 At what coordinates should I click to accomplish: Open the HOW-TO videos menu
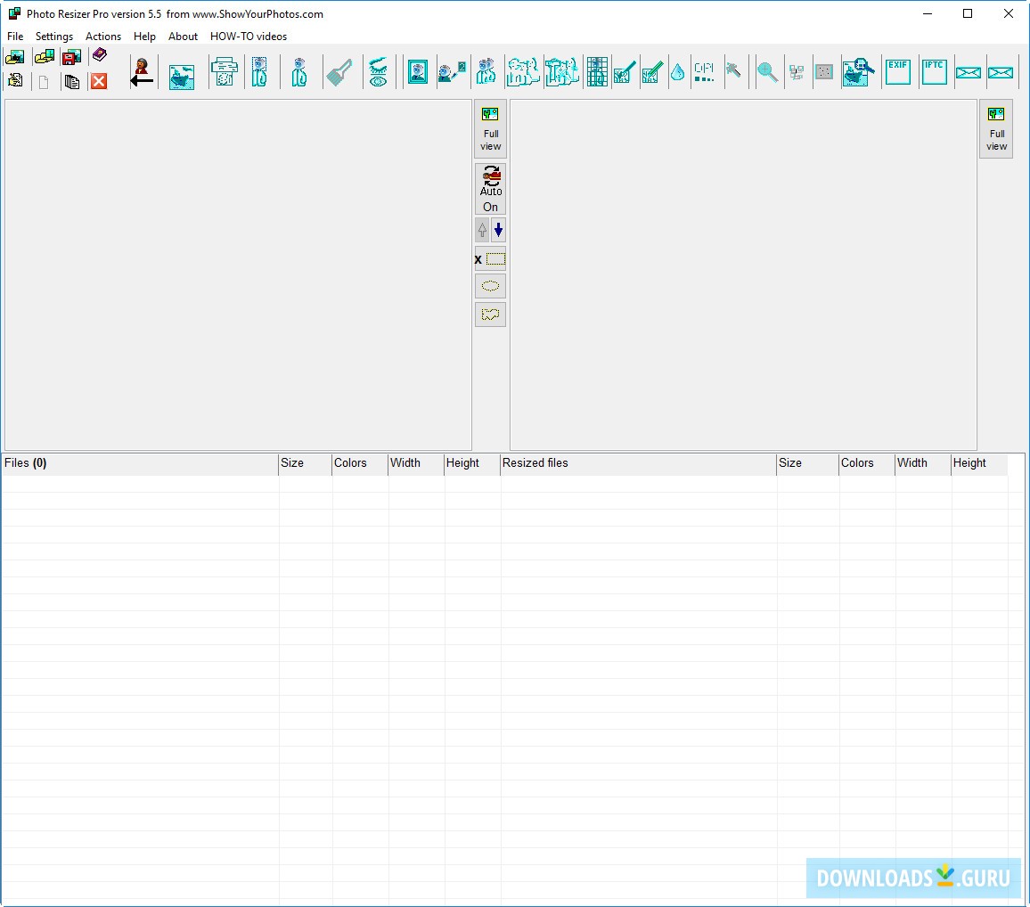(249, 37)
